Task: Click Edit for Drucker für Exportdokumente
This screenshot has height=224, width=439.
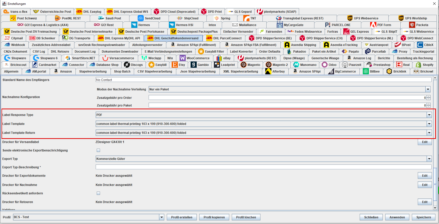Action: (425, 176)
